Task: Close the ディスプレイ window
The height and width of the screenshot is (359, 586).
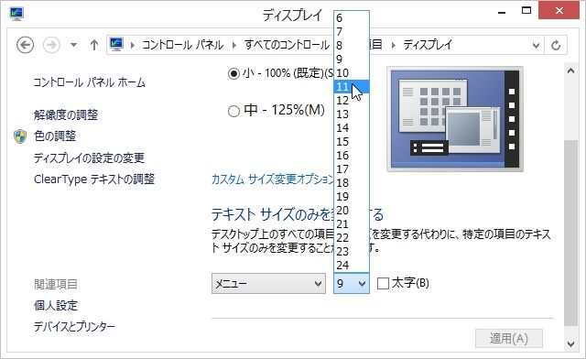Action: coord(559,10)
